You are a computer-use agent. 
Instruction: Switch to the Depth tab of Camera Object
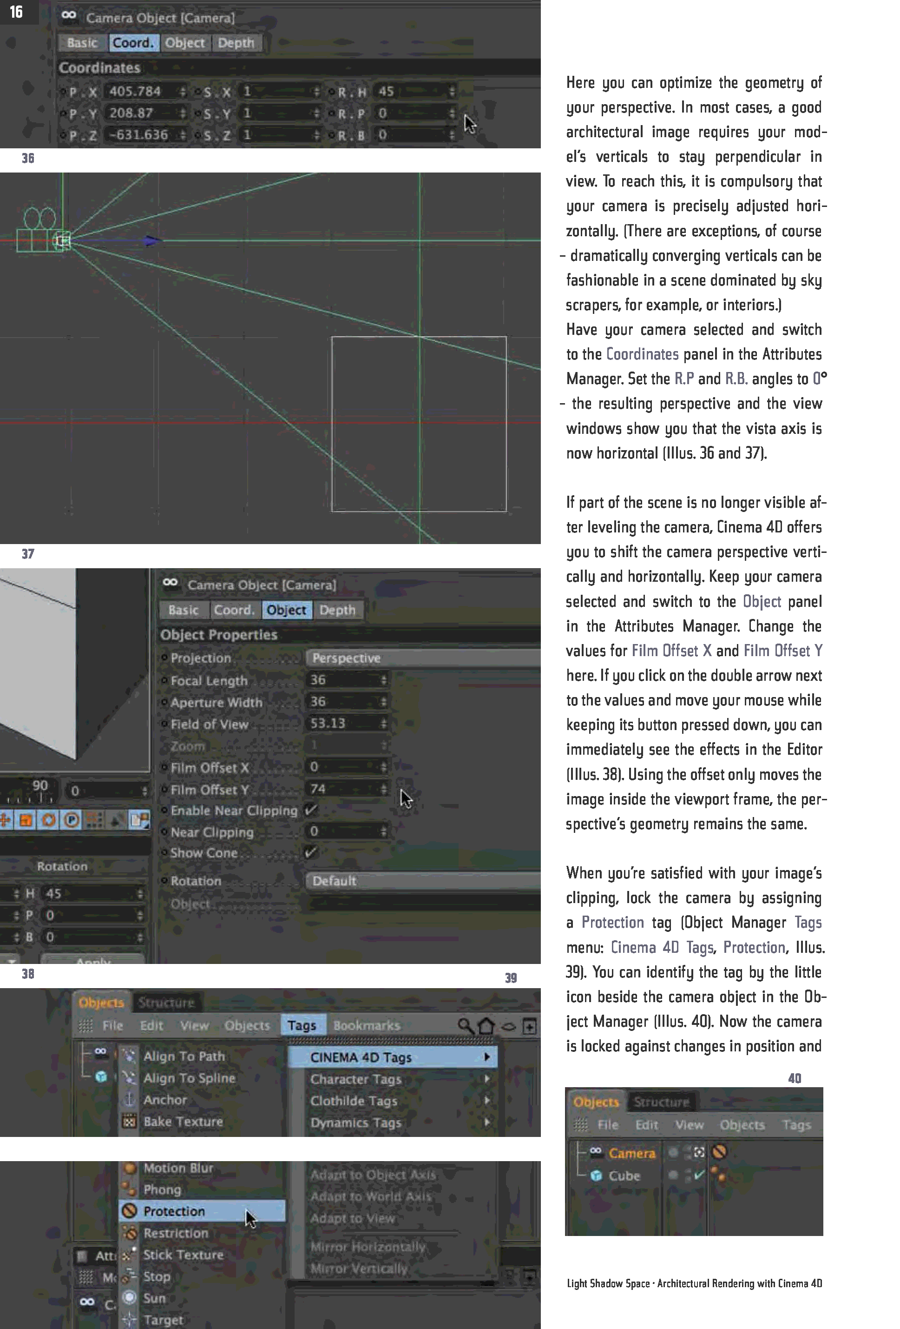[236, 43]
